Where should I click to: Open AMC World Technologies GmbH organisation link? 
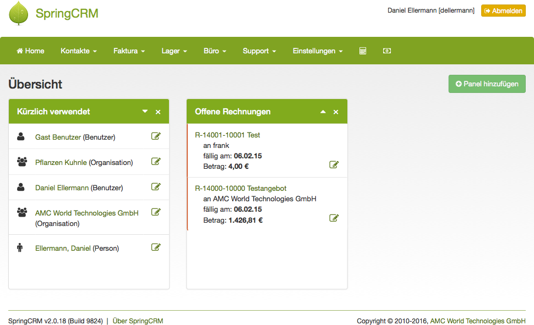(87, 213)
